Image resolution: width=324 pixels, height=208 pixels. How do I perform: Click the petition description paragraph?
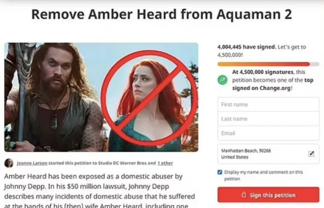click(x=100, y=191)
